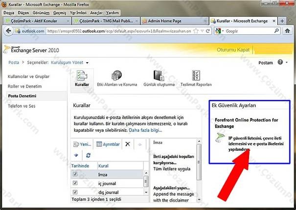Click the rule details pane scrollbar
Image resolution: width=296 pixels, height=210 pixels.
(x=199, y=162)
